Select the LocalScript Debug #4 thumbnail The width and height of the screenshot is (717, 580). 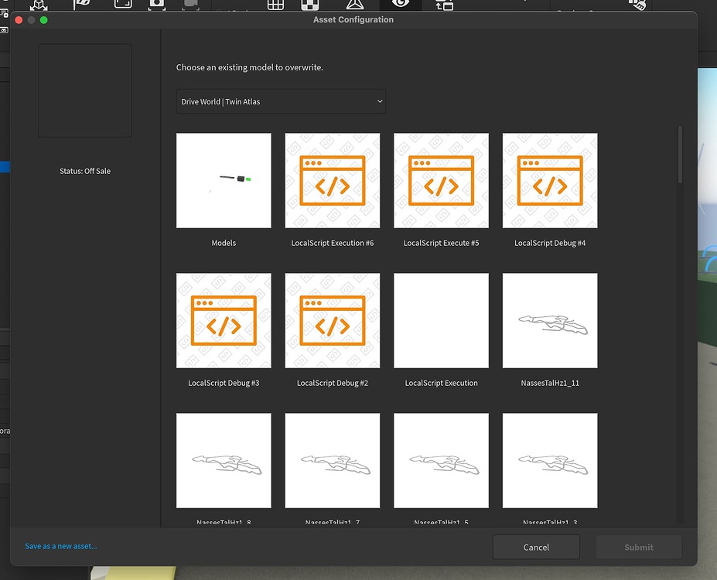550,180
